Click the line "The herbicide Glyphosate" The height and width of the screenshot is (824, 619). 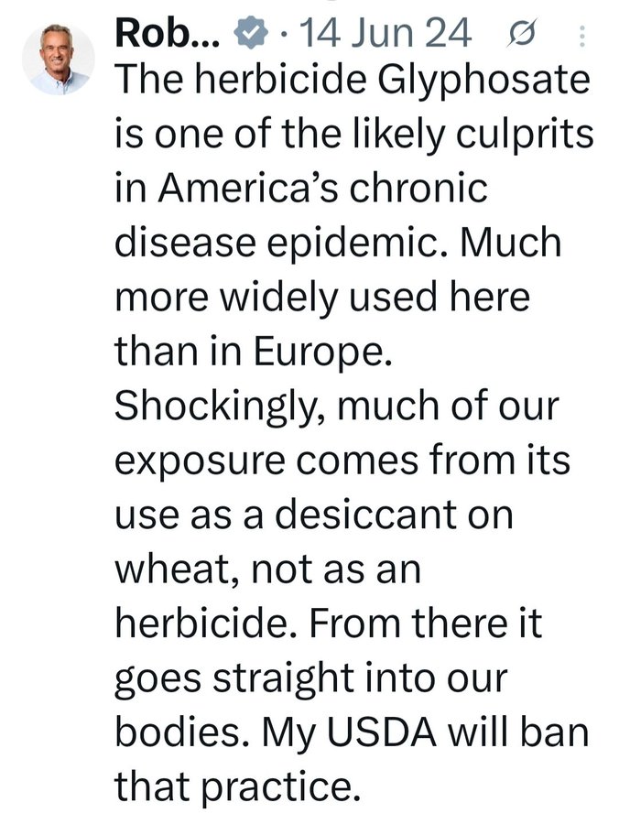click(351, 83)
